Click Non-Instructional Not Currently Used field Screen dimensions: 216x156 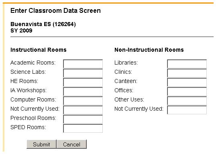click(x=187, y=110)
